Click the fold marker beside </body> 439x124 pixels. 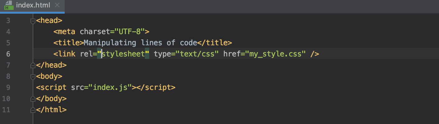click(x=33, y=99)
